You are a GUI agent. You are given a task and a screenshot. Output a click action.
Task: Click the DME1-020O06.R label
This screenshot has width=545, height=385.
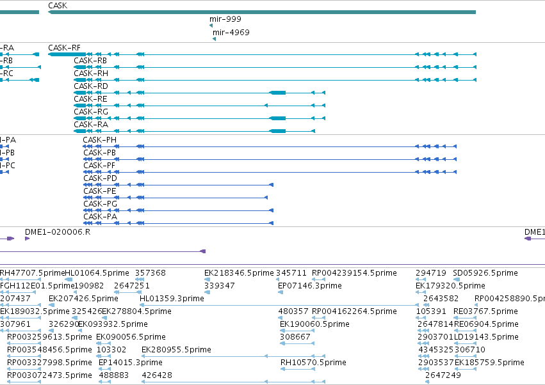58,232
